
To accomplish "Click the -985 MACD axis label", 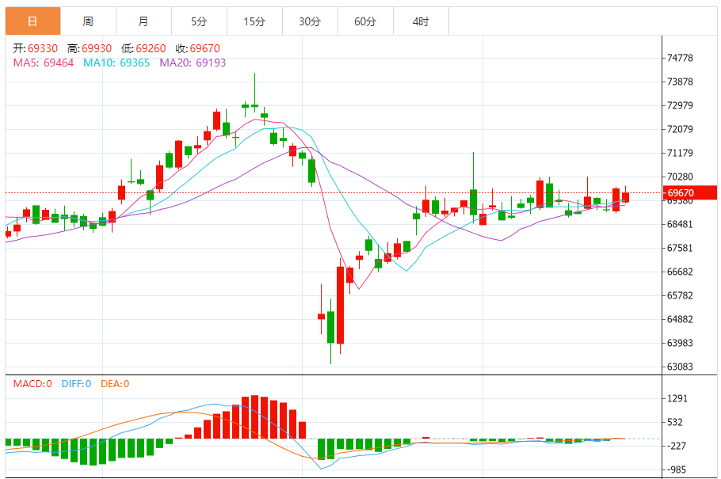I will pos(677,469).
